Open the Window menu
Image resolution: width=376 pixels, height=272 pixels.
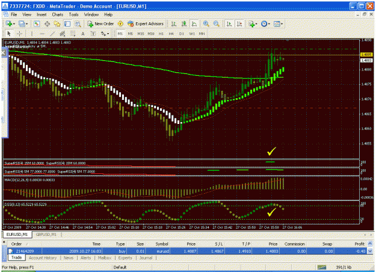coord(91,14)
